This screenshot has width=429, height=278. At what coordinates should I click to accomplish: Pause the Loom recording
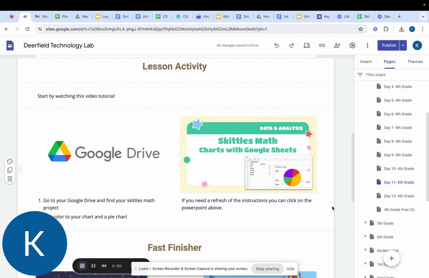[94, 266]
